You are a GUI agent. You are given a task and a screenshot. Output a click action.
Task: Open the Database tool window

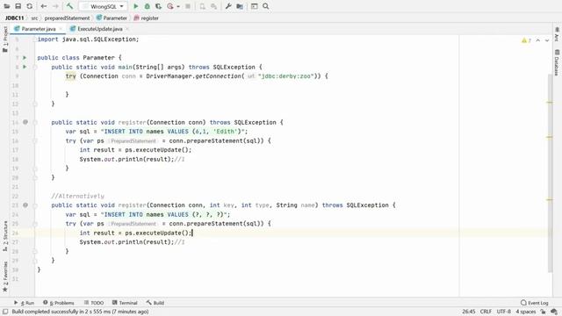(x=557, y=63)
